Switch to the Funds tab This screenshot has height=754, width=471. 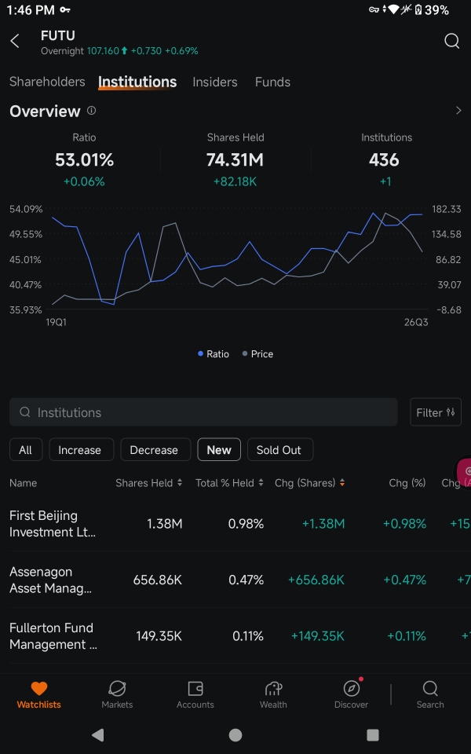(272, 82)
